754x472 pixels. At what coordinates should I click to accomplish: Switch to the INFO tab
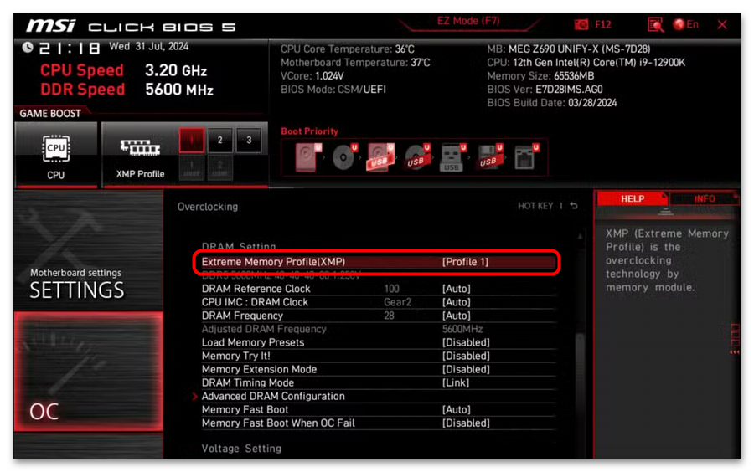(705, 198)
